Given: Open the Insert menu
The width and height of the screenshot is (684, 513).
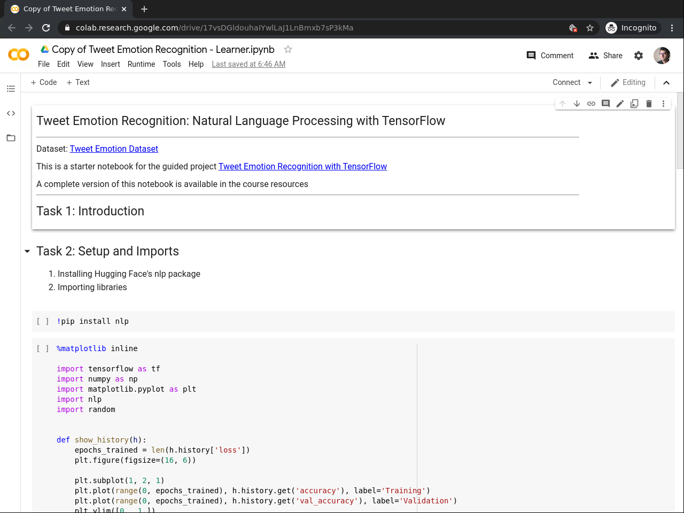Looking at the screenshot, I should coord(110,64).
